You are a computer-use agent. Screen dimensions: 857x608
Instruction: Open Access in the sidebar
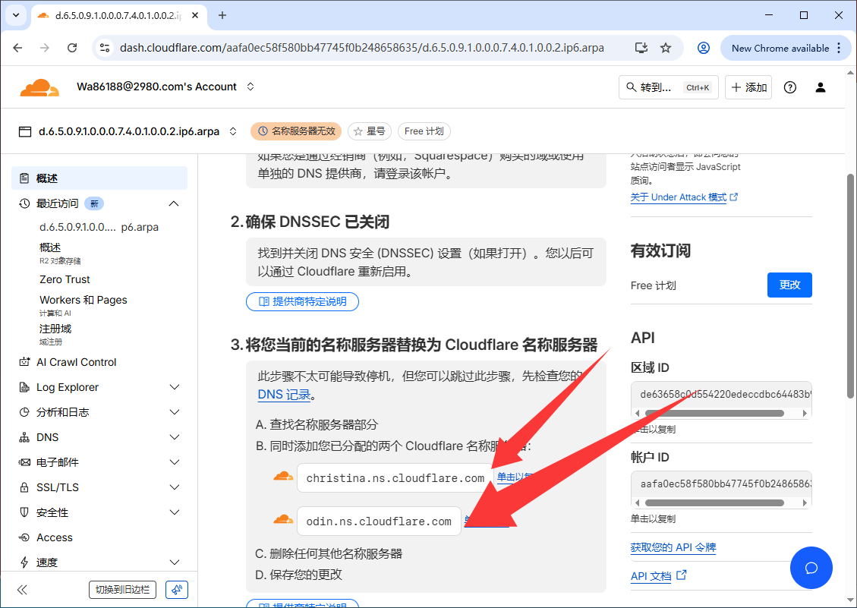pyautogui.click(x=55, y=537)
